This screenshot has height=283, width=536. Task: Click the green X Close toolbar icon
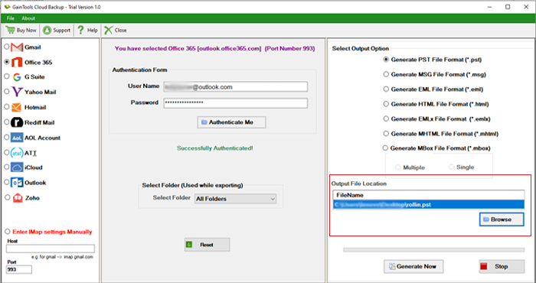tap(108, 30)
